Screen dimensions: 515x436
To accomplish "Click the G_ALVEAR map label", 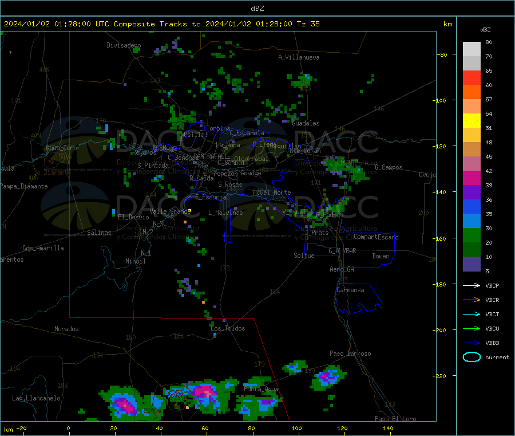I will [x=342, y=251].
